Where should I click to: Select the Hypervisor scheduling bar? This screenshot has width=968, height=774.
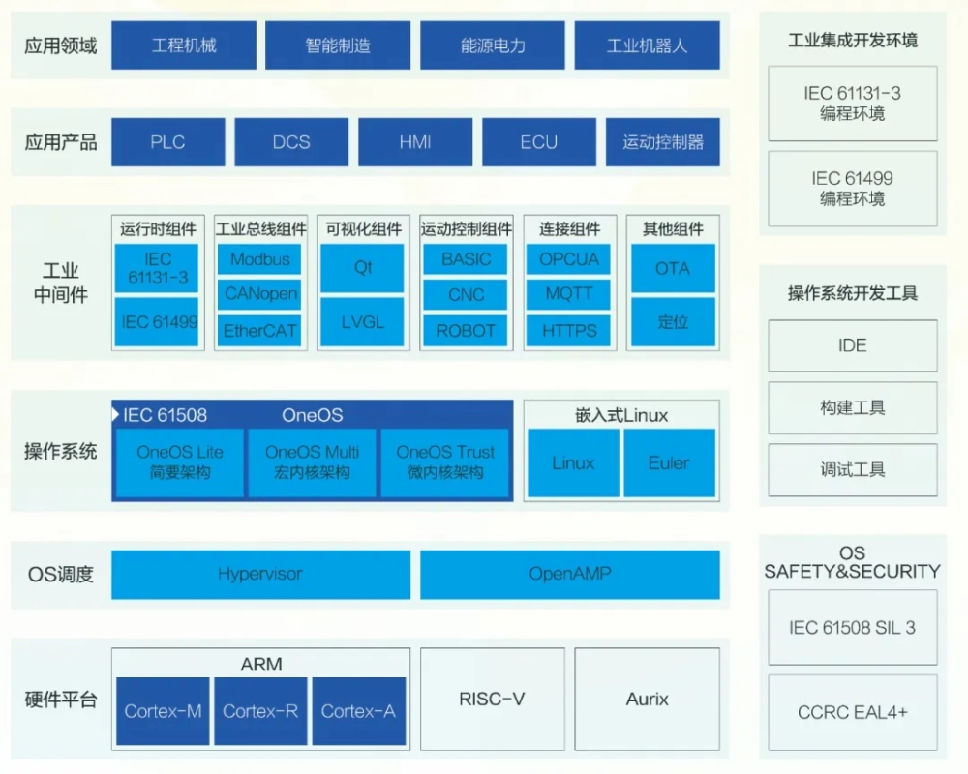click(259, 574)
